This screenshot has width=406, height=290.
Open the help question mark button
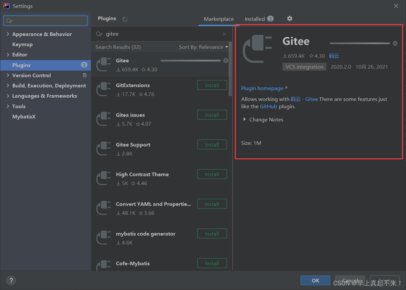point(11,280)
